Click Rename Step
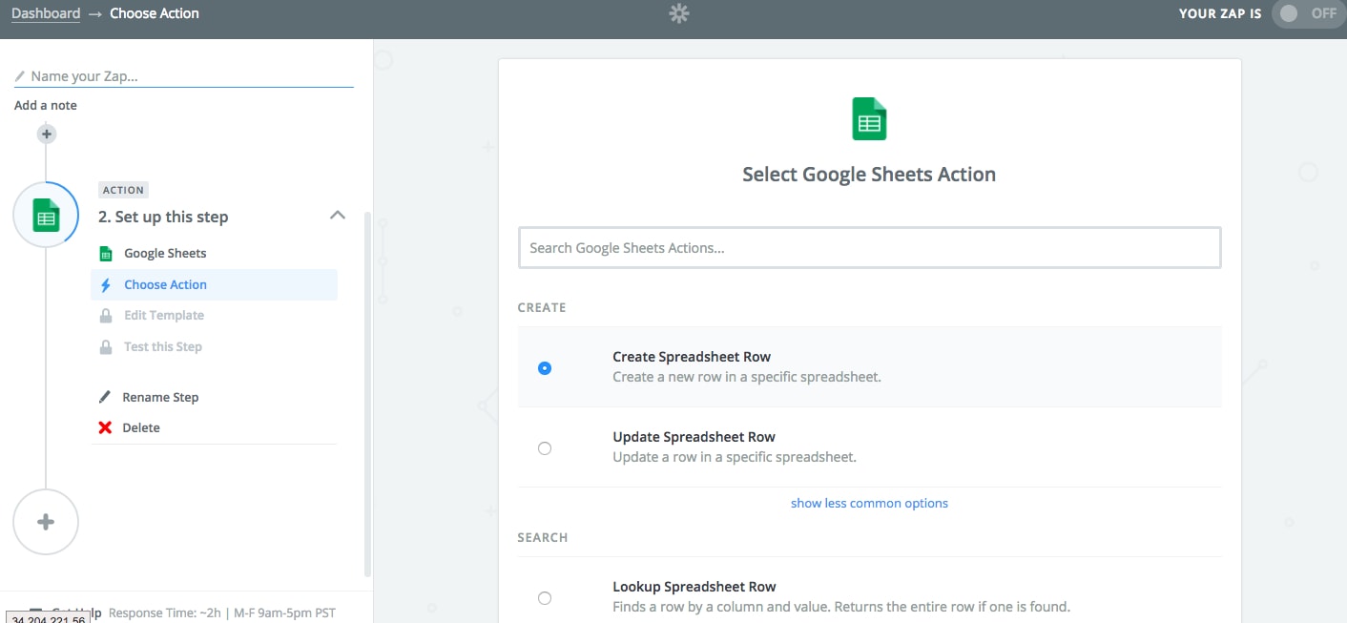This screenshot has width=1347, height=623. 160,397
